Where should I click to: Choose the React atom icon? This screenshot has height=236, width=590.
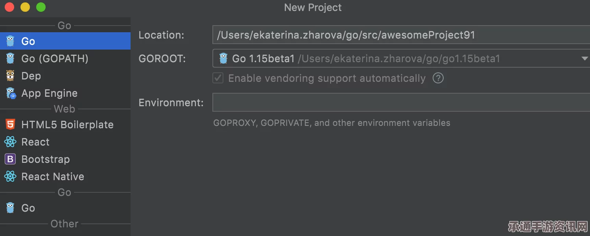click(x=10, y=142)
